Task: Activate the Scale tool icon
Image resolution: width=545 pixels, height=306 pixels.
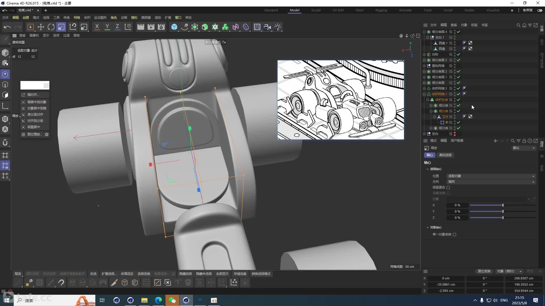Action: point(61,27)
